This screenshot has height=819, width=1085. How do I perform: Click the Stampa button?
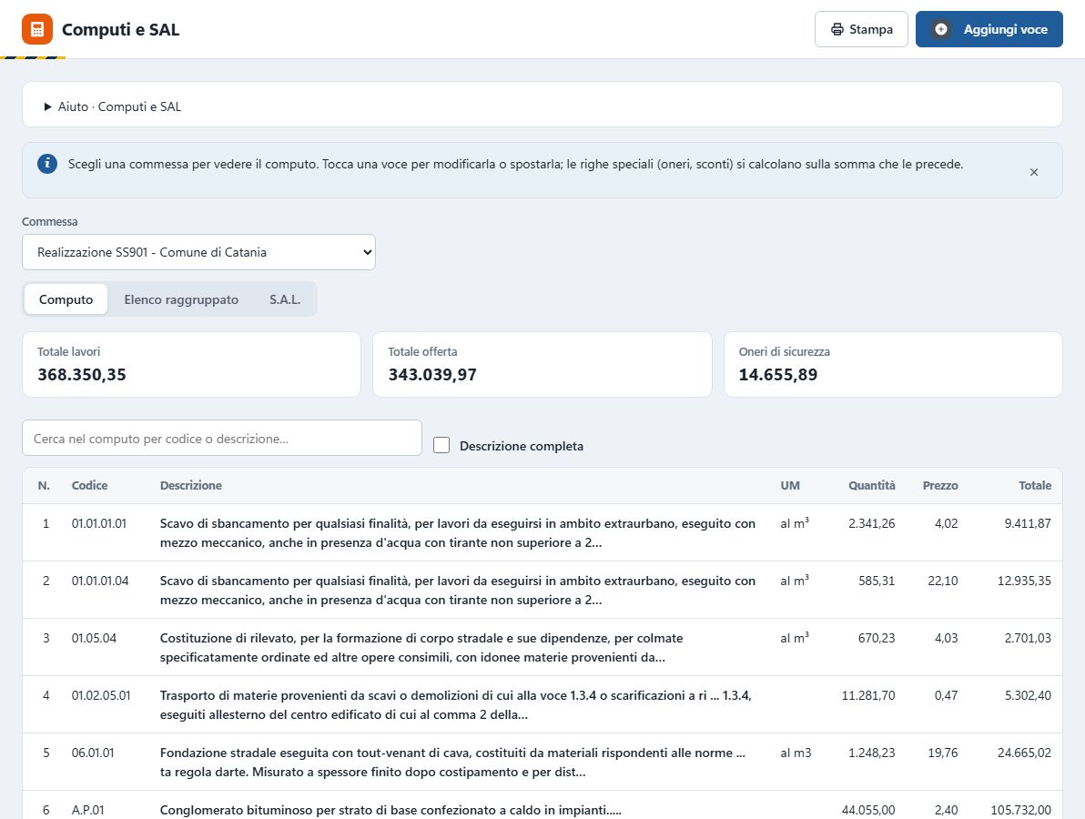tap(861, 29)
